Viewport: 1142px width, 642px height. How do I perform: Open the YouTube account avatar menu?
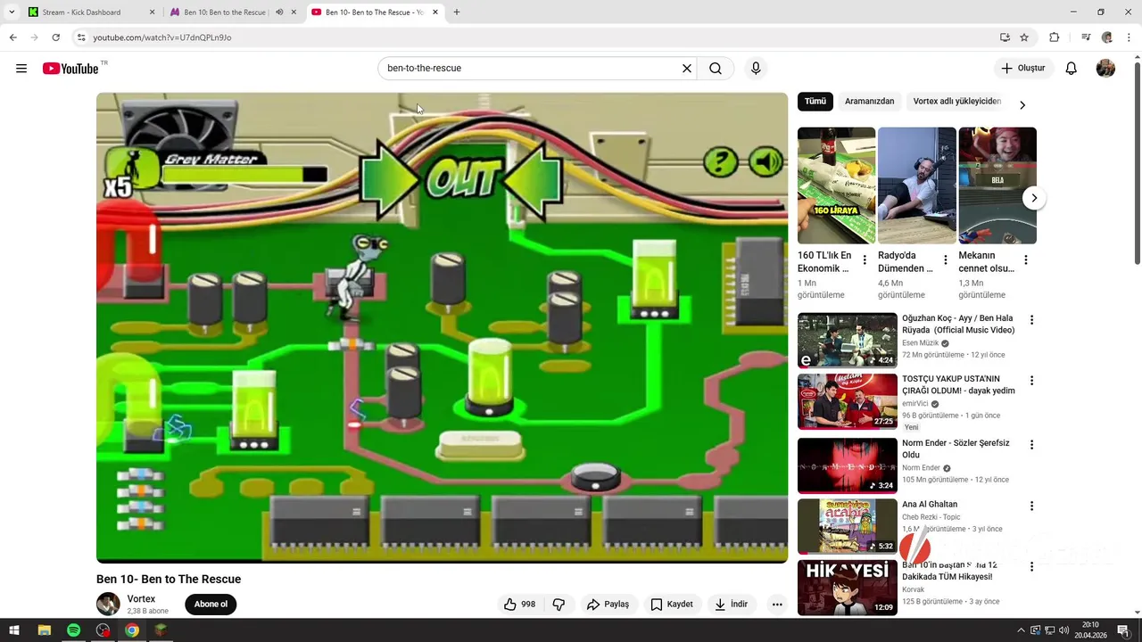pos(1105,69)
